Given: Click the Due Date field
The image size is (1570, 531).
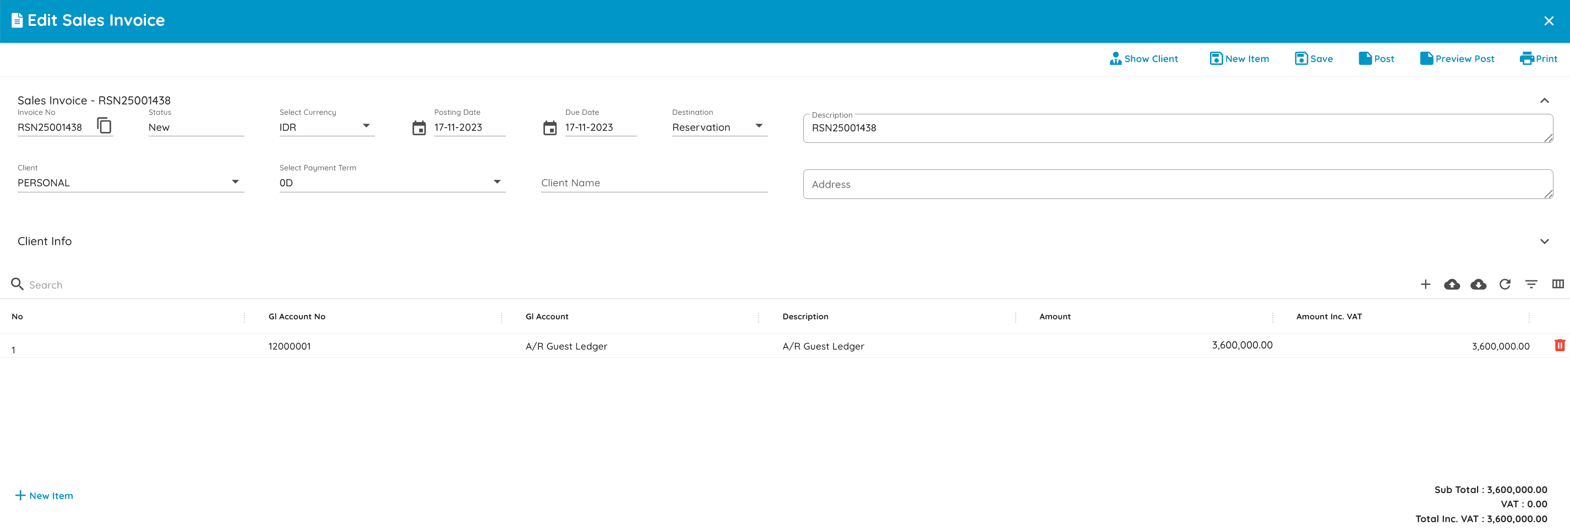Looking at the screenshot, I should tap(601, 127).
